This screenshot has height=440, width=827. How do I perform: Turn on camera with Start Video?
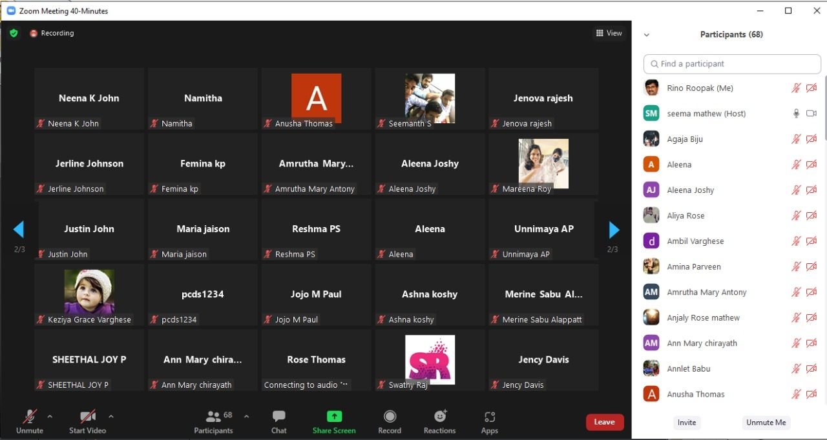tap(87, 417)
